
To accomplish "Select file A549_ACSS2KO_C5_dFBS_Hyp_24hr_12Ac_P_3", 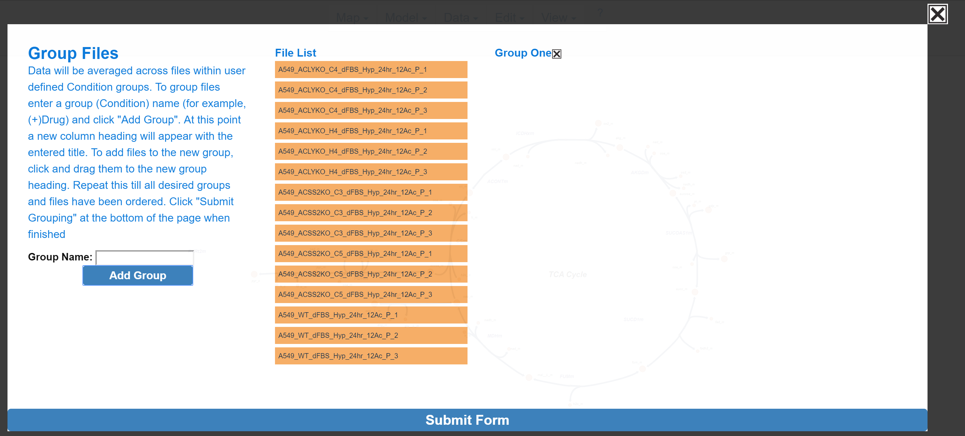I will tap(371, 294).
